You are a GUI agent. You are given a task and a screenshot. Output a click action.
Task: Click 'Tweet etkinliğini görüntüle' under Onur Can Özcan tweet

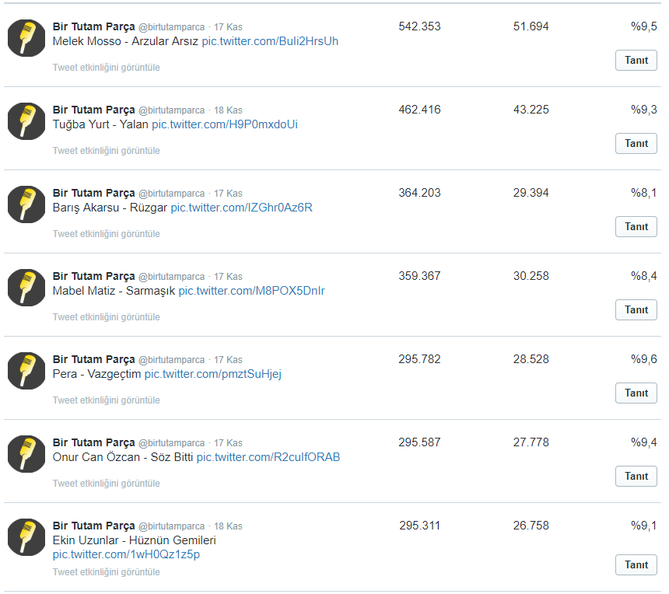(107, 483)
